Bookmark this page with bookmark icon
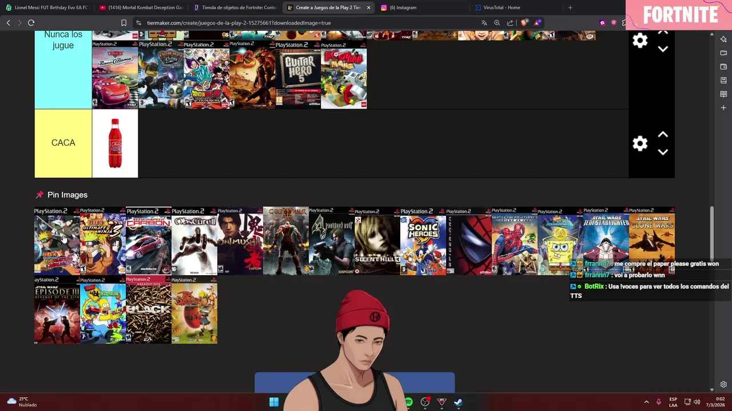 (x=124, y=23)
